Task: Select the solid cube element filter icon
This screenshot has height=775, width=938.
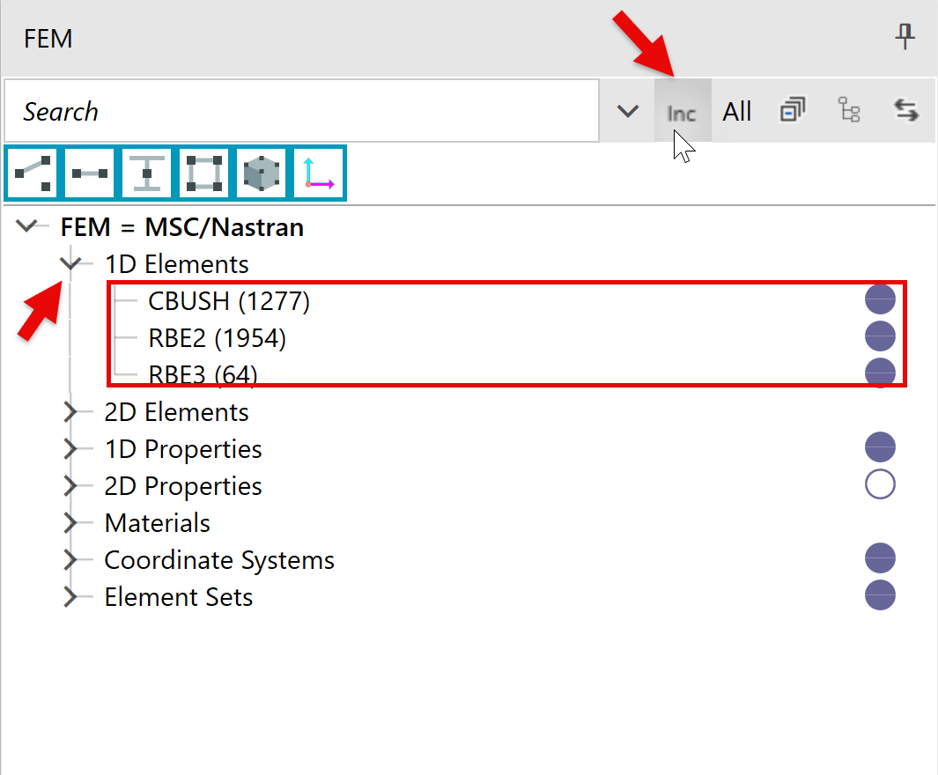Action: point(262,173)
